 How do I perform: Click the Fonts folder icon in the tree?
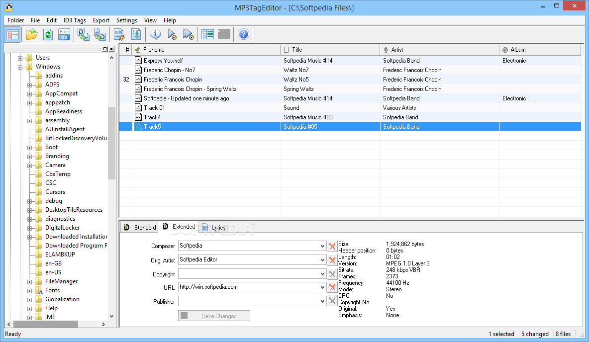(39, 290)
